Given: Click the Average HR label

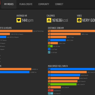Looking at the screenshot, I should 22,16.
